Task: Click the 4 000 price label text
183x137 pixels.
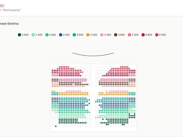Action: [x=94, y=35]
